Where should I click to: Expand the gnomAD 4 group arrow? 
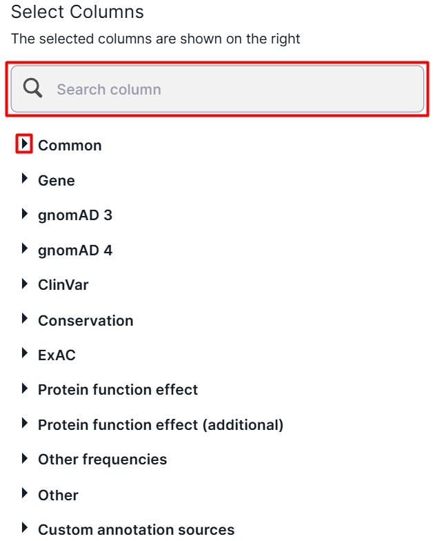[25, 248]
